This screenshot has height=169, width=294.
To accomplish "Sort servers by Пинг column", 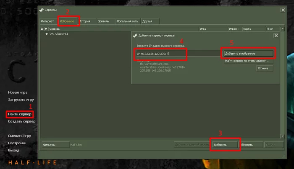I will (x=273, y=29).
